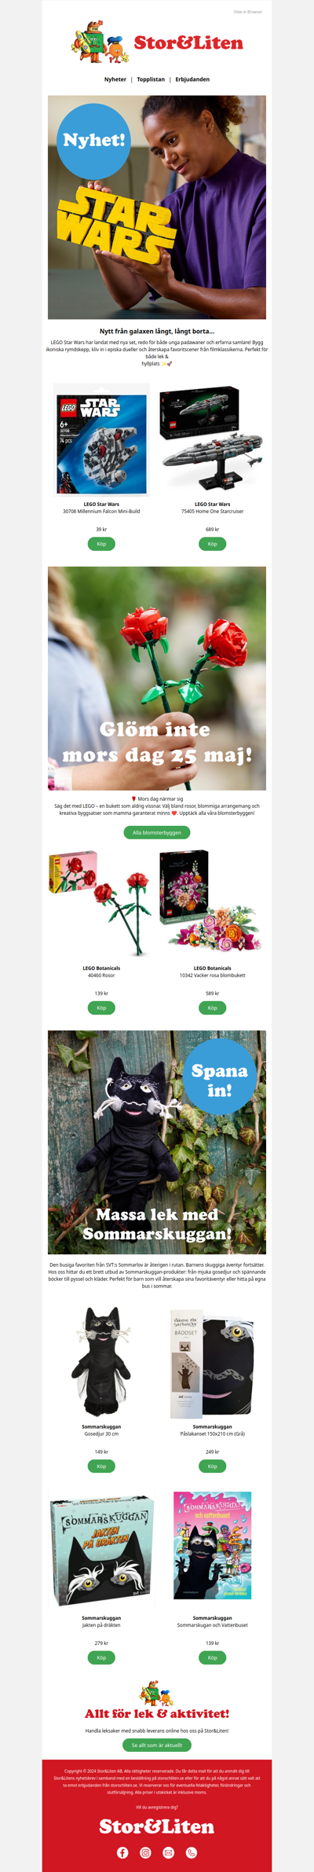This screenshot has width=314, height=1872.
Task: Click the Alla blomsterbyggen button
Action: pyautogui.click(x=157, y=832)
